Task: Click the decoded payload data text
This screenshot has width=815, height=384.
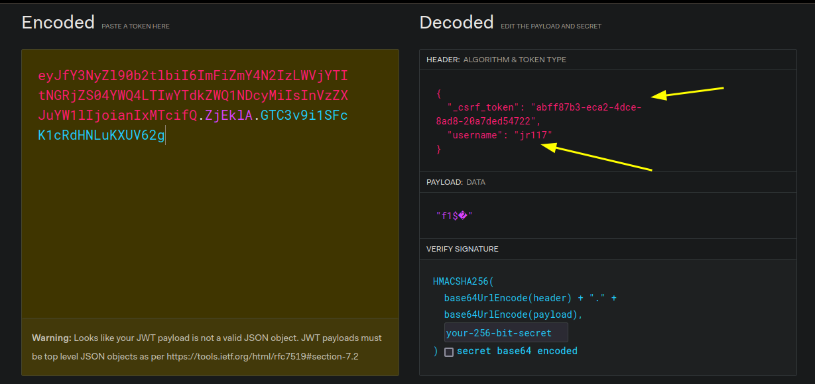Action: (x=454, y=216)
